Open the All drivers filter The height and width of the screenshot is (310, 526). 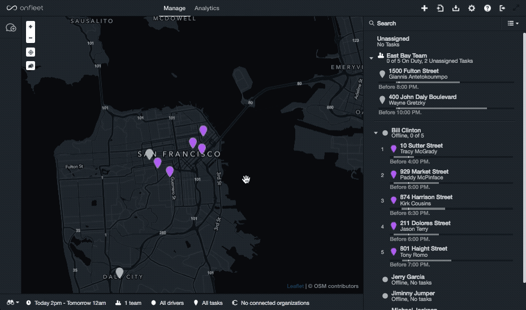tap(167, 303)
